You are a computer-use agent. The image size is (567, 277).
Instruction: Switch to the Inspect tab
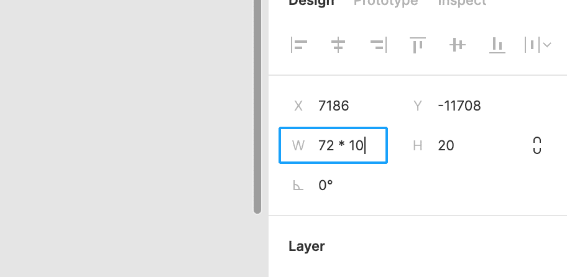tap(462, 2)
